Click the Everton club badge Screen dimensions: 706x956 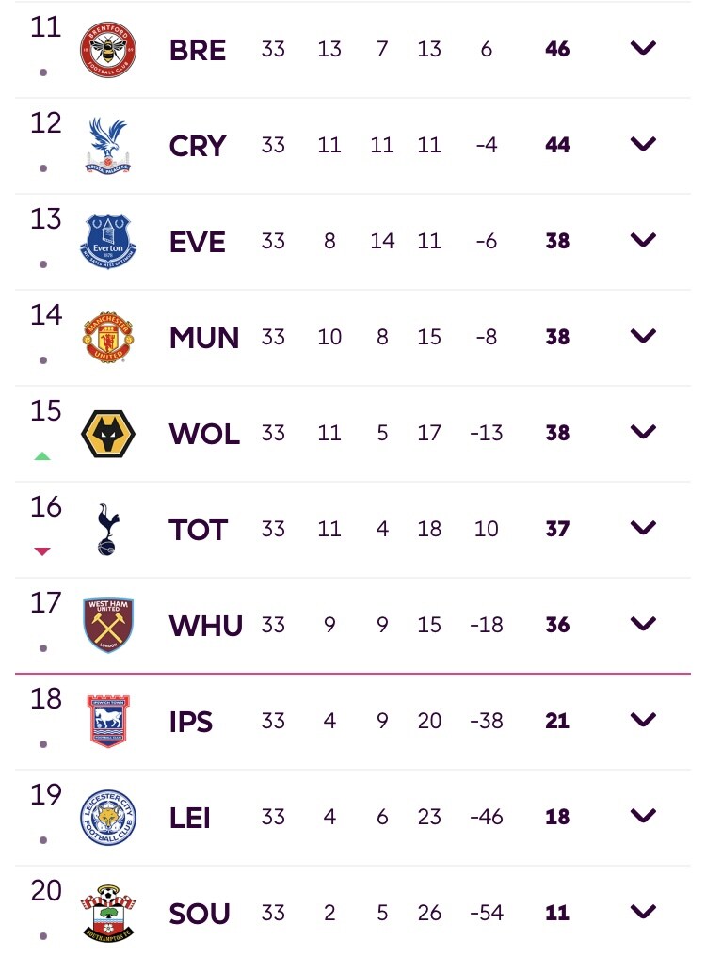[x=108, y=242]
